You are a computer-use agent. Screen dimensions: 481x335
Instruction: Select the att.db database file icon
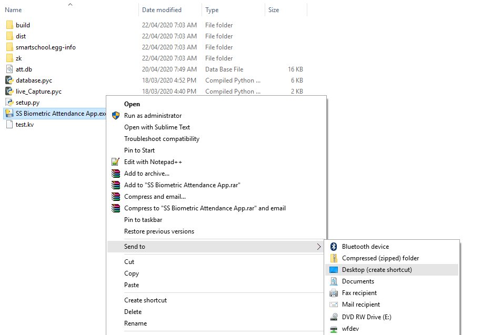coord(9,69)
